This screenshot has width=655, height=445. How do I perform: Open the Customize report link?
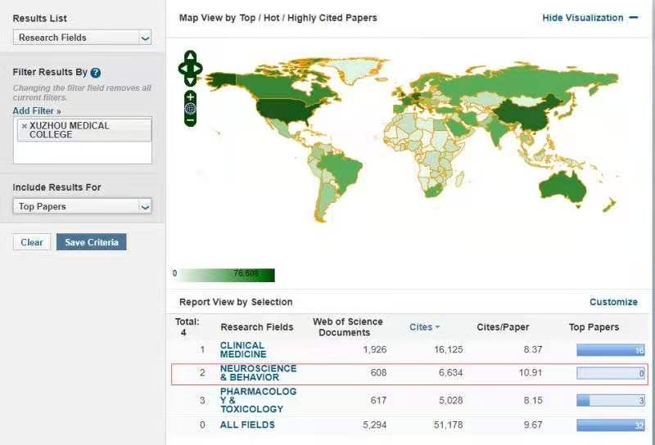(x=613, y=302)
